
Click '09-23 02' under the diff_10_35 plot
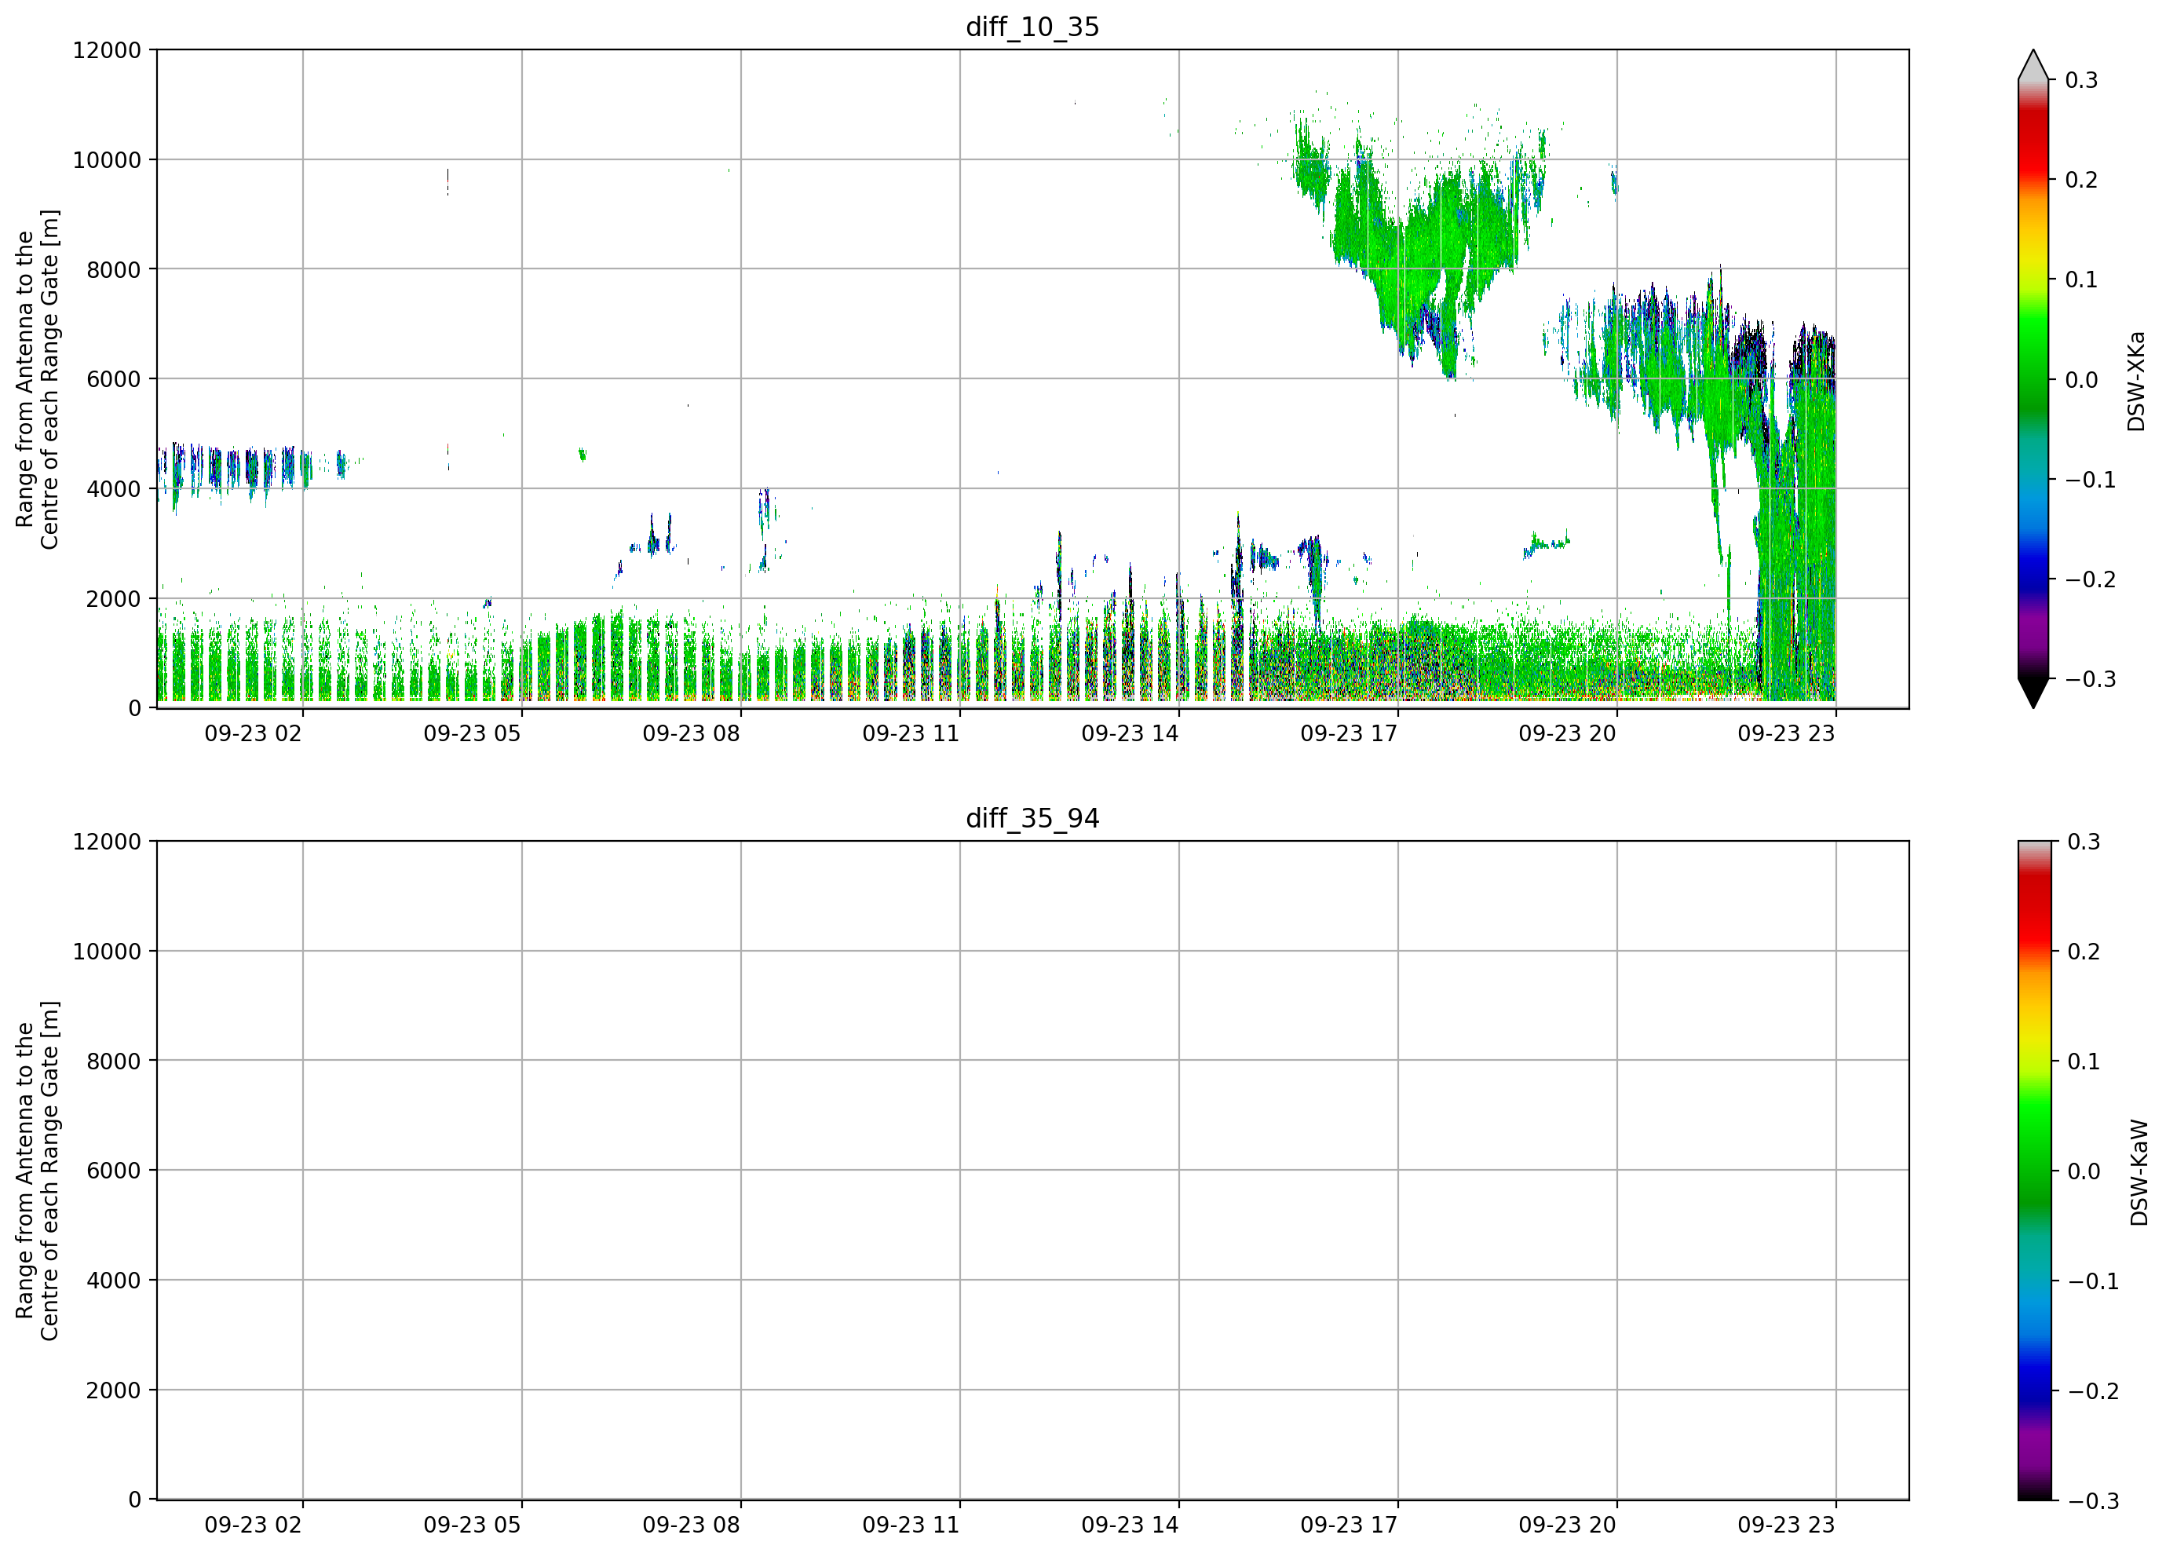coord(253,733)
